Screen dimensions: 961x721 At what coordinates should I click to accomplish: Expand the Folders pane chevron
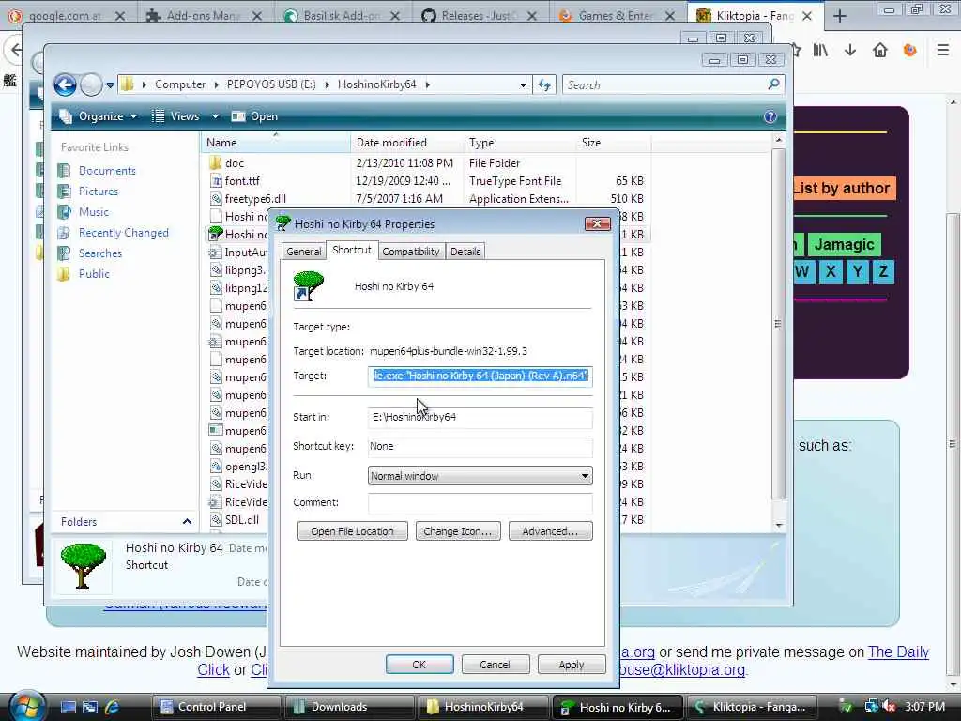point(187,522)
